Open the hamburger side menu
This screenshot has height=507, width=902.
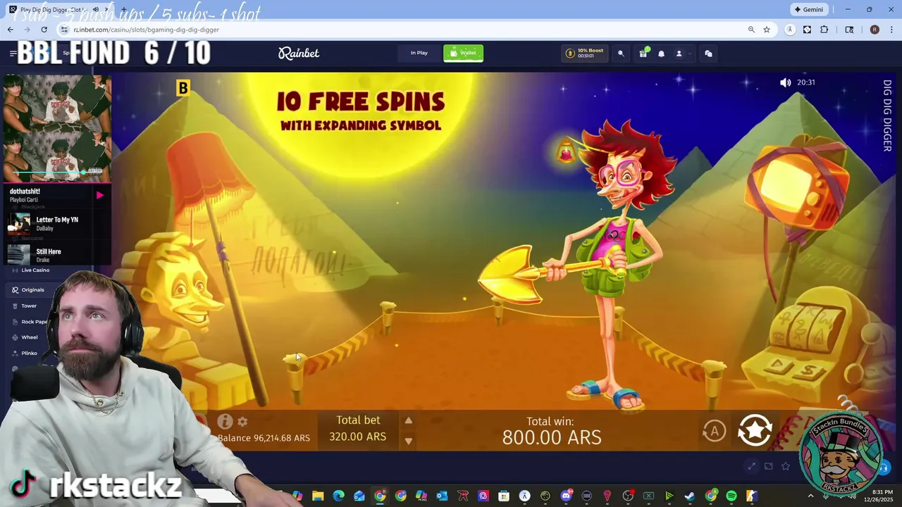click(13, 54)
